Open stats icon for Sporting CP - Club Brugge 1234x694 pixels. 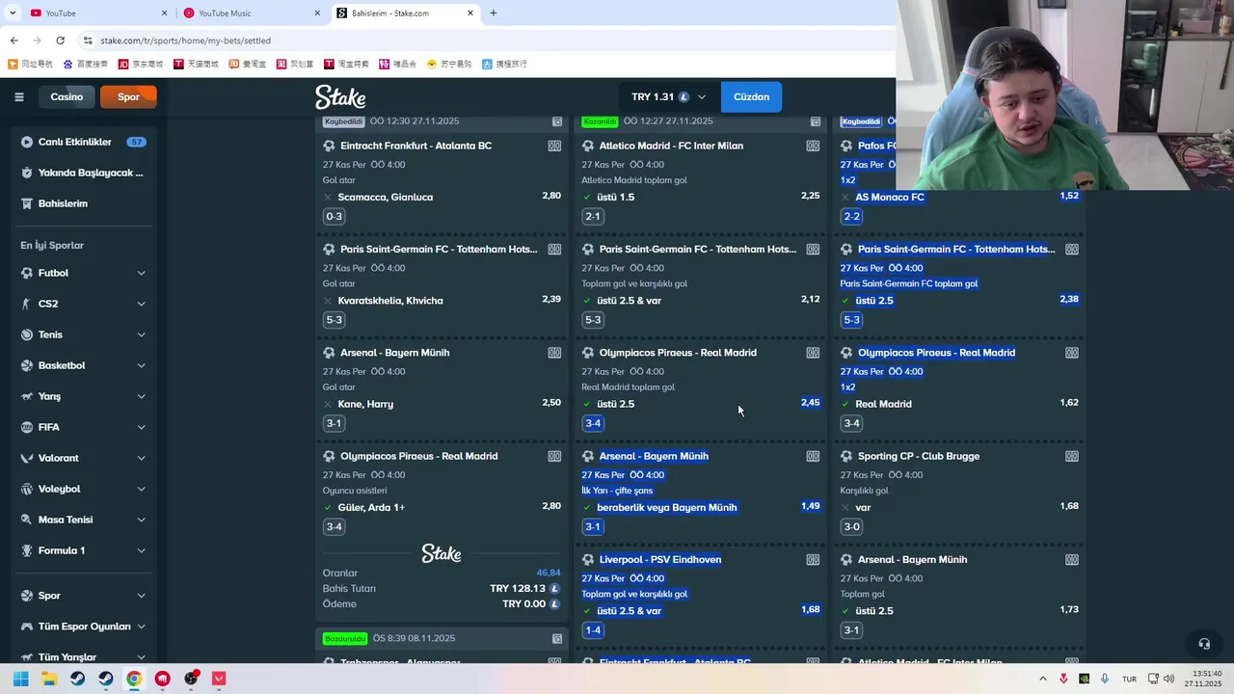(1072, 456)
